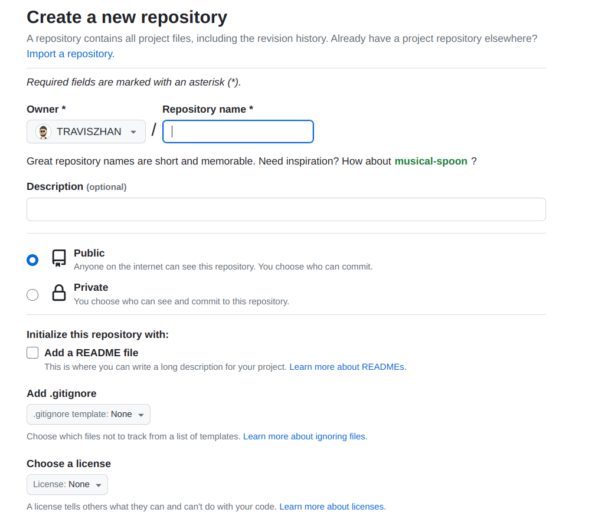Visit the Learn more about licenses link

pos(332,507)
